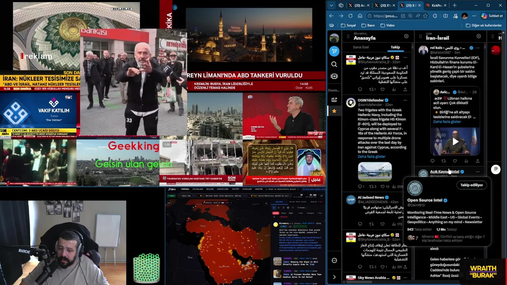The width and height of the screenshot is (507, 285).
Task: Reply to the Al Jadeed News post
Action: 360,224
